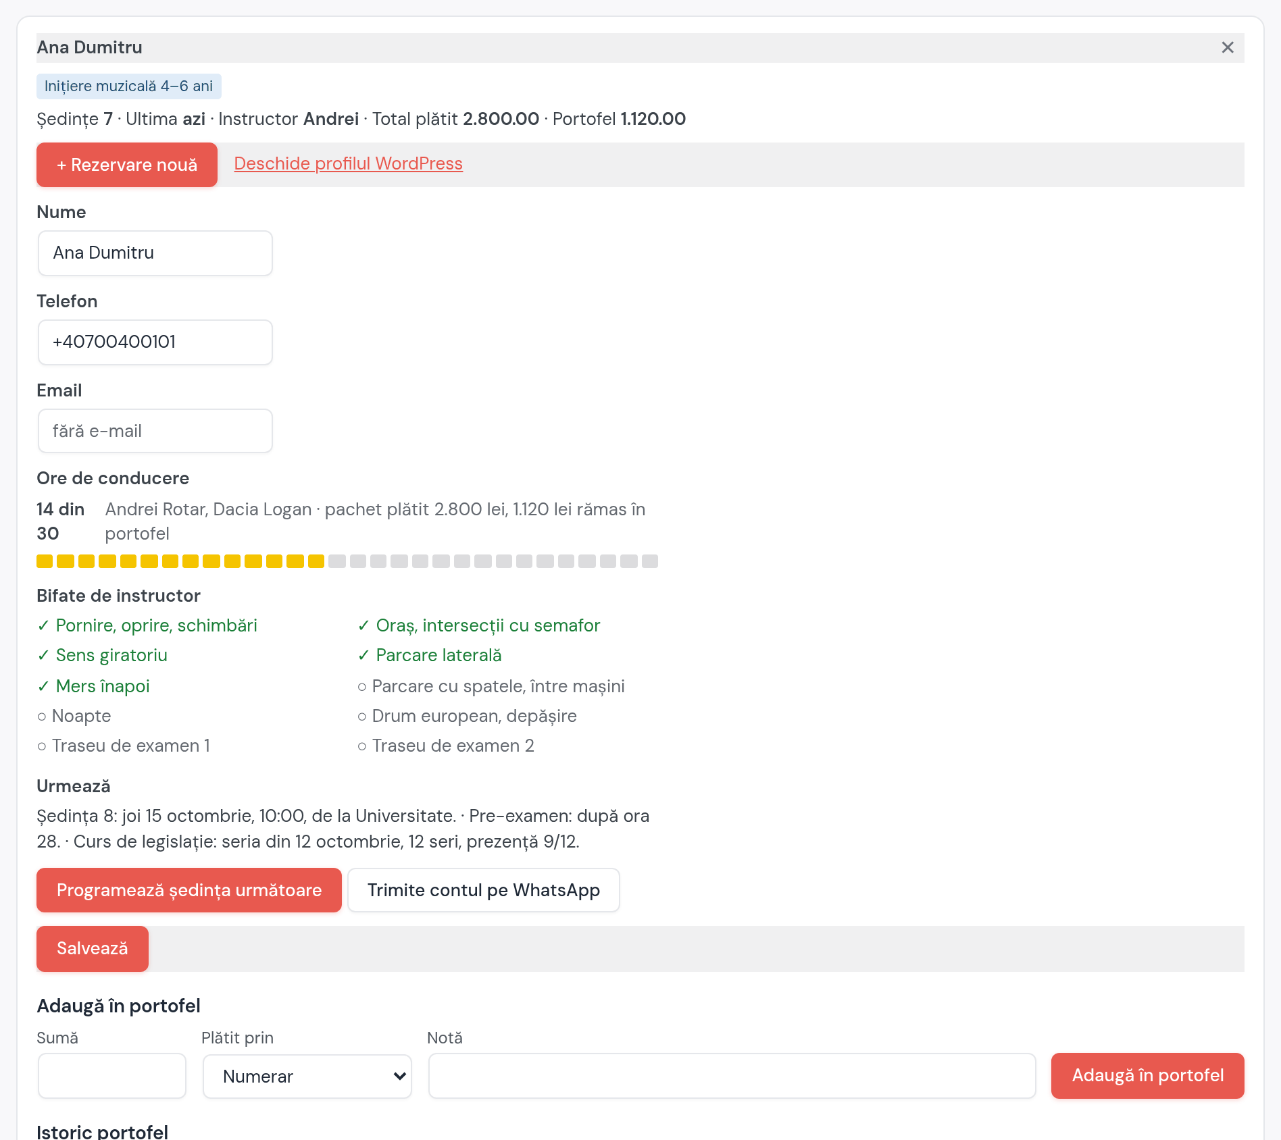Open the Plătit prin Numerar dropdown
1281x1140 pixels.
point(307,1077)
